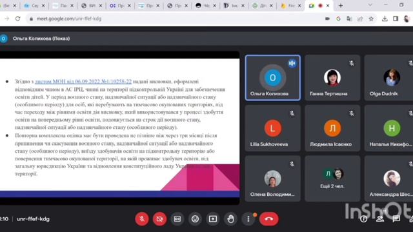View site security lock icon
413x232 pixels.
32,19
